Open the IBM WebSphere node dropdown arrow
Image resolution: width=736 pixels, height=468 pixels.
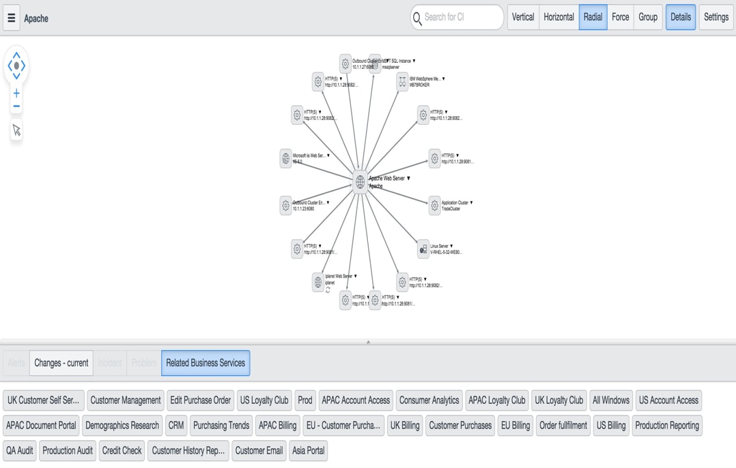[x=443, y=78]
